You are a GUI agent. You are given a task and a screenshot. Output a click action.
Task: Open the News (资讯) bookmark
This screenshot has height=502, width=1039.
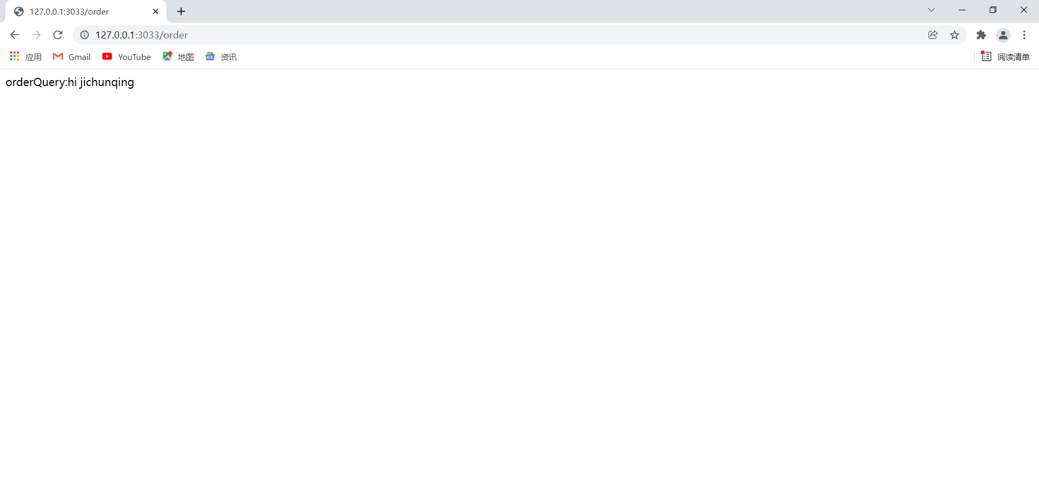(x=221, y=57)
